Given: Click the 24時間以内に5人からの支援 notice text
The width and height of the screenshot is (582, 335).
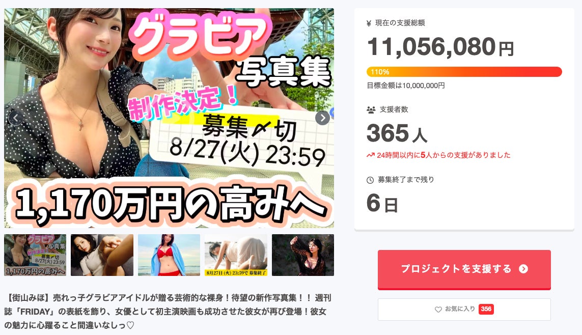Looking at the screenshot, I should click(x=444, y=155).
